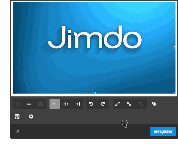This screenshot has height=164, width=178.
Task: Click the right edge resize handle
Action: point(175,48)
